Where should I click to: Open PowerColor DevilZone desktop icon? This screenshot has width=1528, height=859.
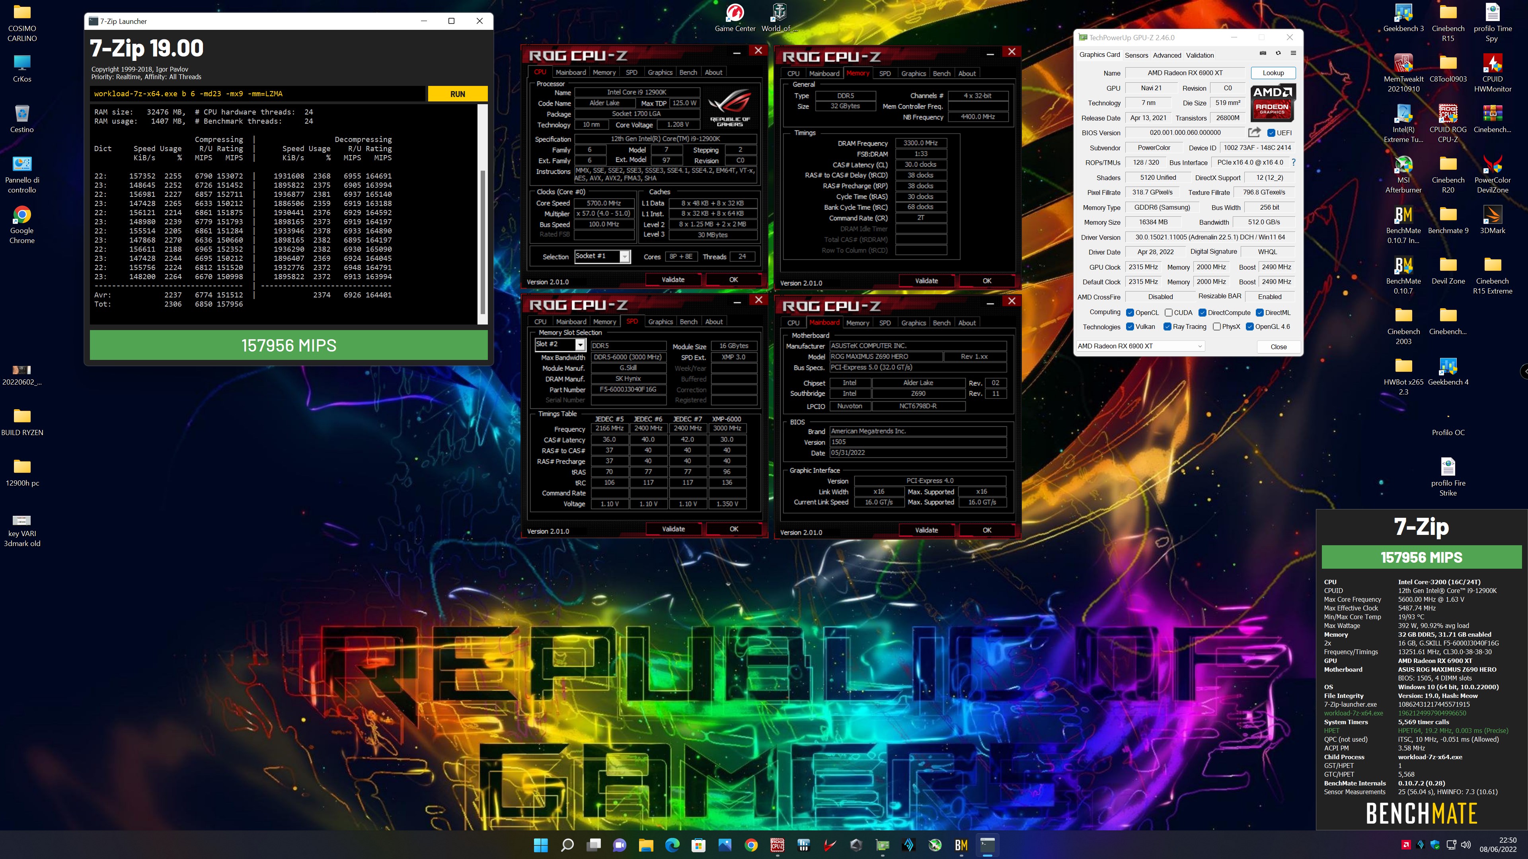pyautogui.click(x=1493, y=174)
